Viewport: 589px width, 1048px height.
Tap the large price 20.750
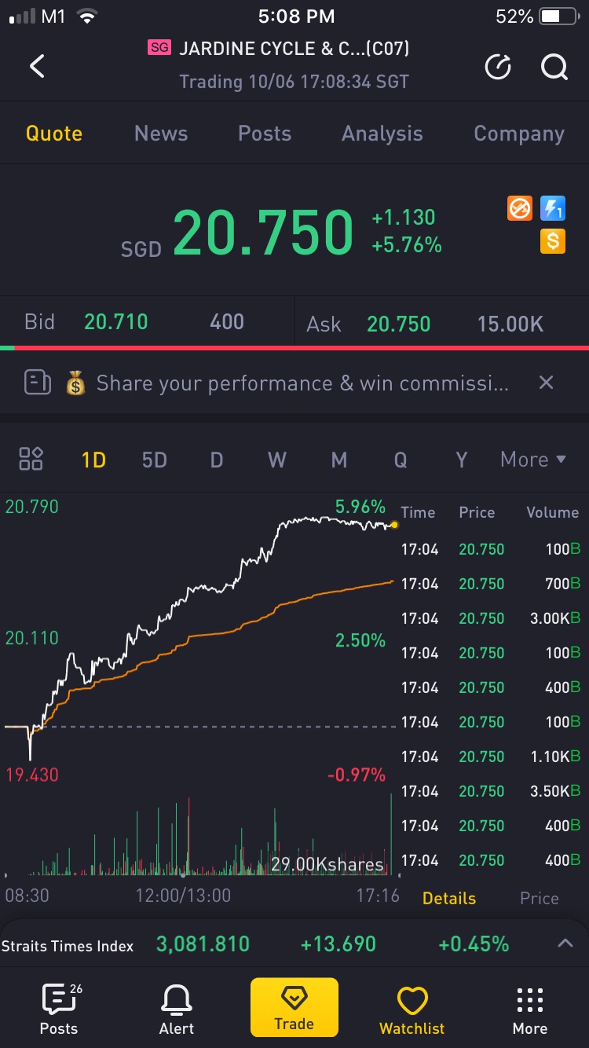click(263, 232)
